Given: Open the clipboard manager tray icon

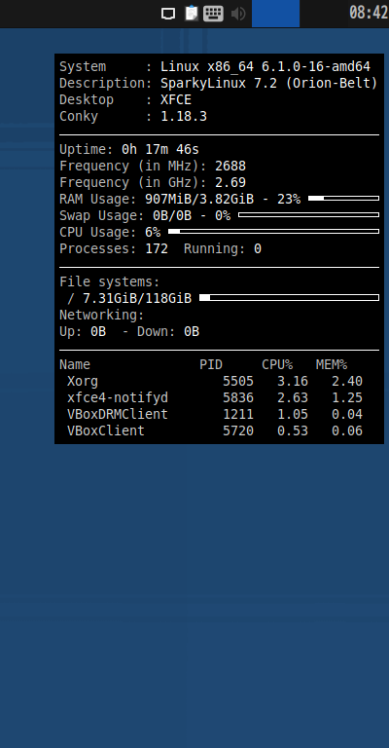Looking at the screenshot, I should pyautogui.click(x=192, y=13).
